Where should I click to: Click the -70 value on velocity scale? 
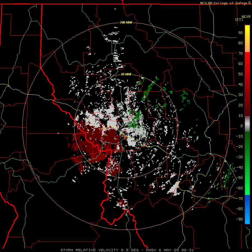(x=239, y=199)
